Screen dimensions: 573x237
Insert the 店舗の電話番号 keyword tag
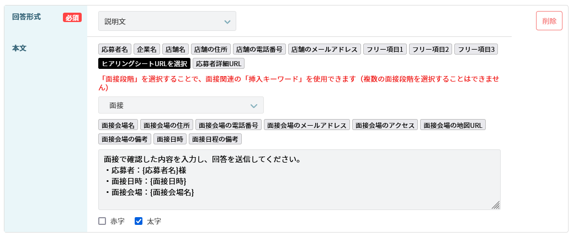tap(259, 49)
